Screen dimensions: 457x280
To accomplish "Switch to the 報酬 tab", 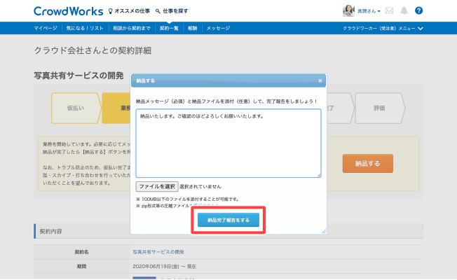I will click(192, 28).
